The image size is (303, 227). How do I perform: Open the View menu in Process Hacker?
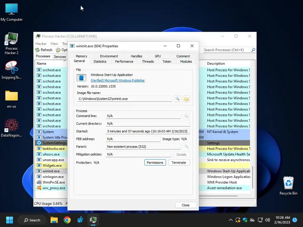pyautogui.click(x=54, y=44)
